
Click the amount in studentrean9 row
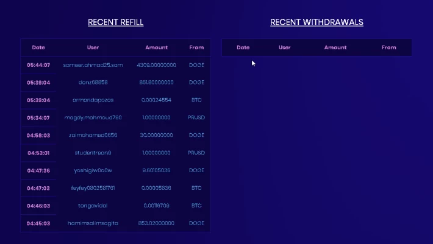coord(156,153)
